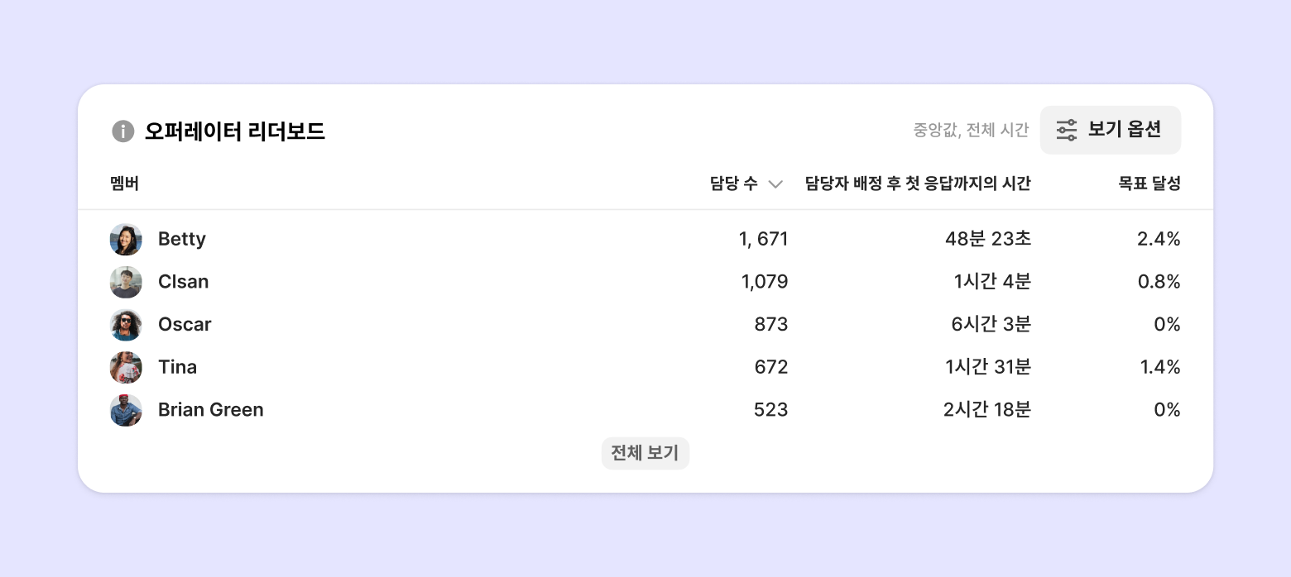Click Betty's profile avatar
Screen dimensions: 1291x577
point(126,240)
